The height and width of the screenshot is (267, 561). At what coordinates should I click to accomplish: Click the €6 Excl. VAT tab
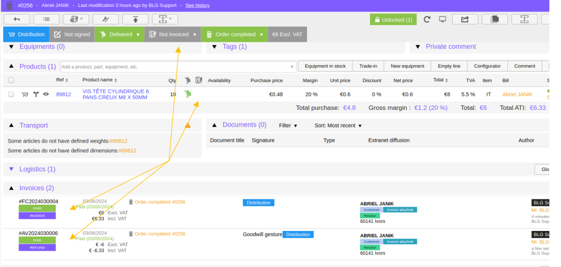(287, 34)
